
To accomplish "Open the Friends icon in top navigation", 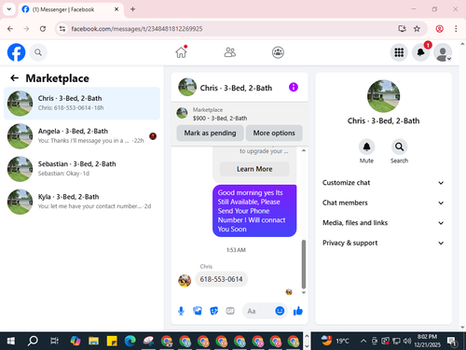I will [x=230, y=52].
